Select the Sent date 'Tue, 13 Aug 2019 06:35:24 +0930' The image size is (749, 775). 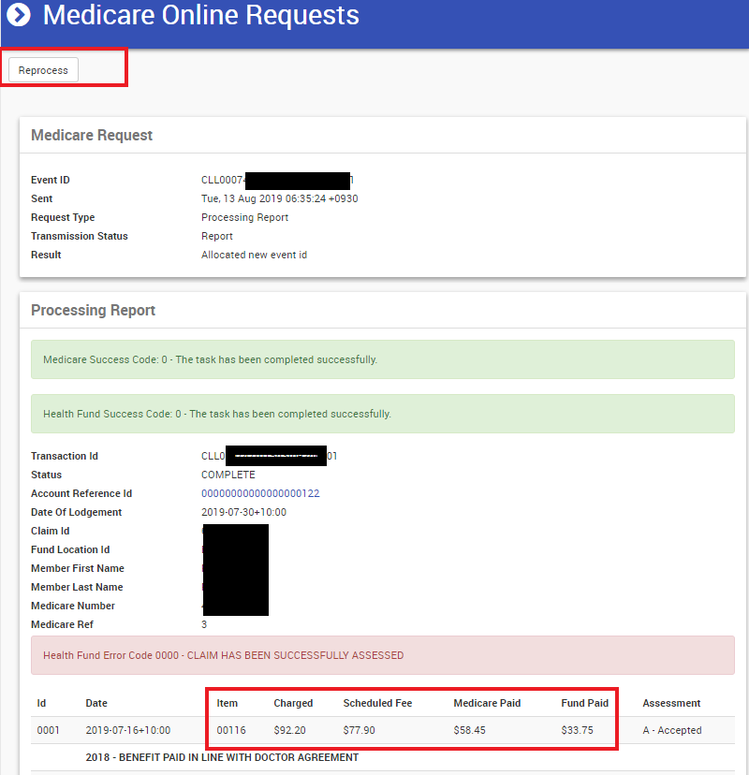pos(279,198)
